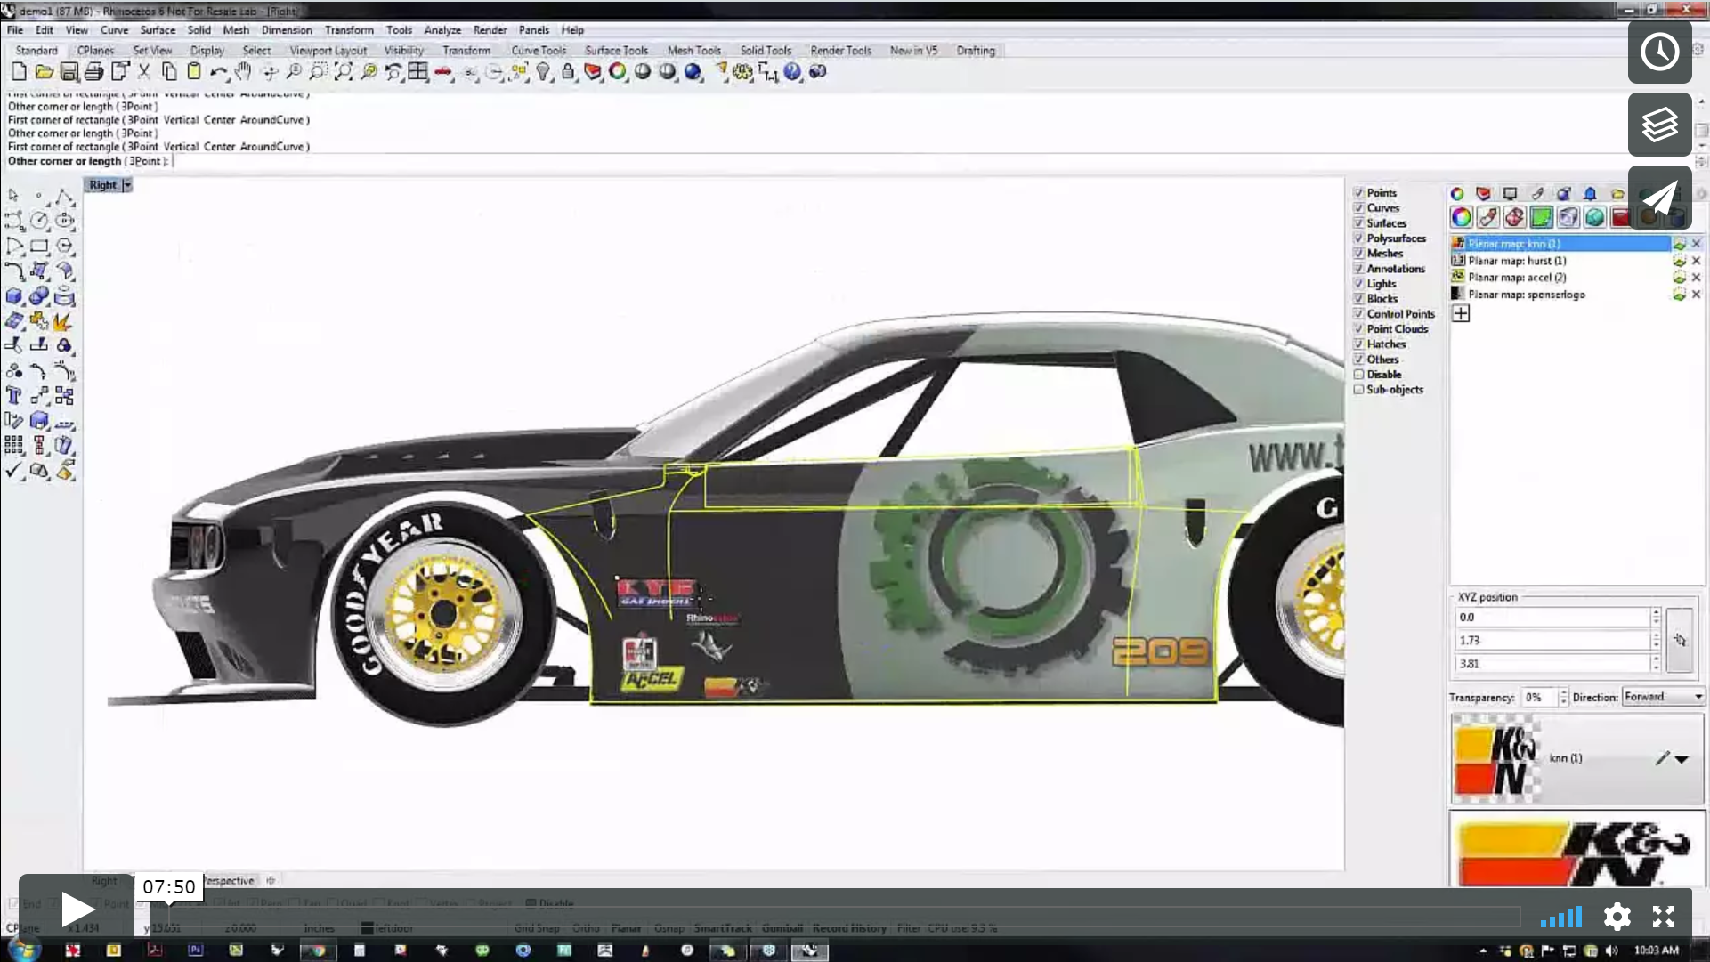This screenshot has height=962, width=1710.
Task: Enable the Disable checkbox in selection filter
Action: [1359, 375]
